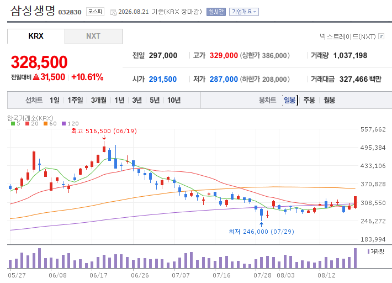Viewport: 392px width, 283px height.
Task: Open the 기업개요 dropdown
Action: coord(243,12)
